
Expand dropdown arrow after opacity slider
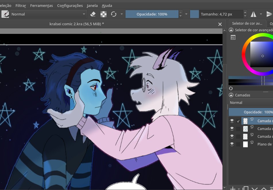(x=186, y=14)
